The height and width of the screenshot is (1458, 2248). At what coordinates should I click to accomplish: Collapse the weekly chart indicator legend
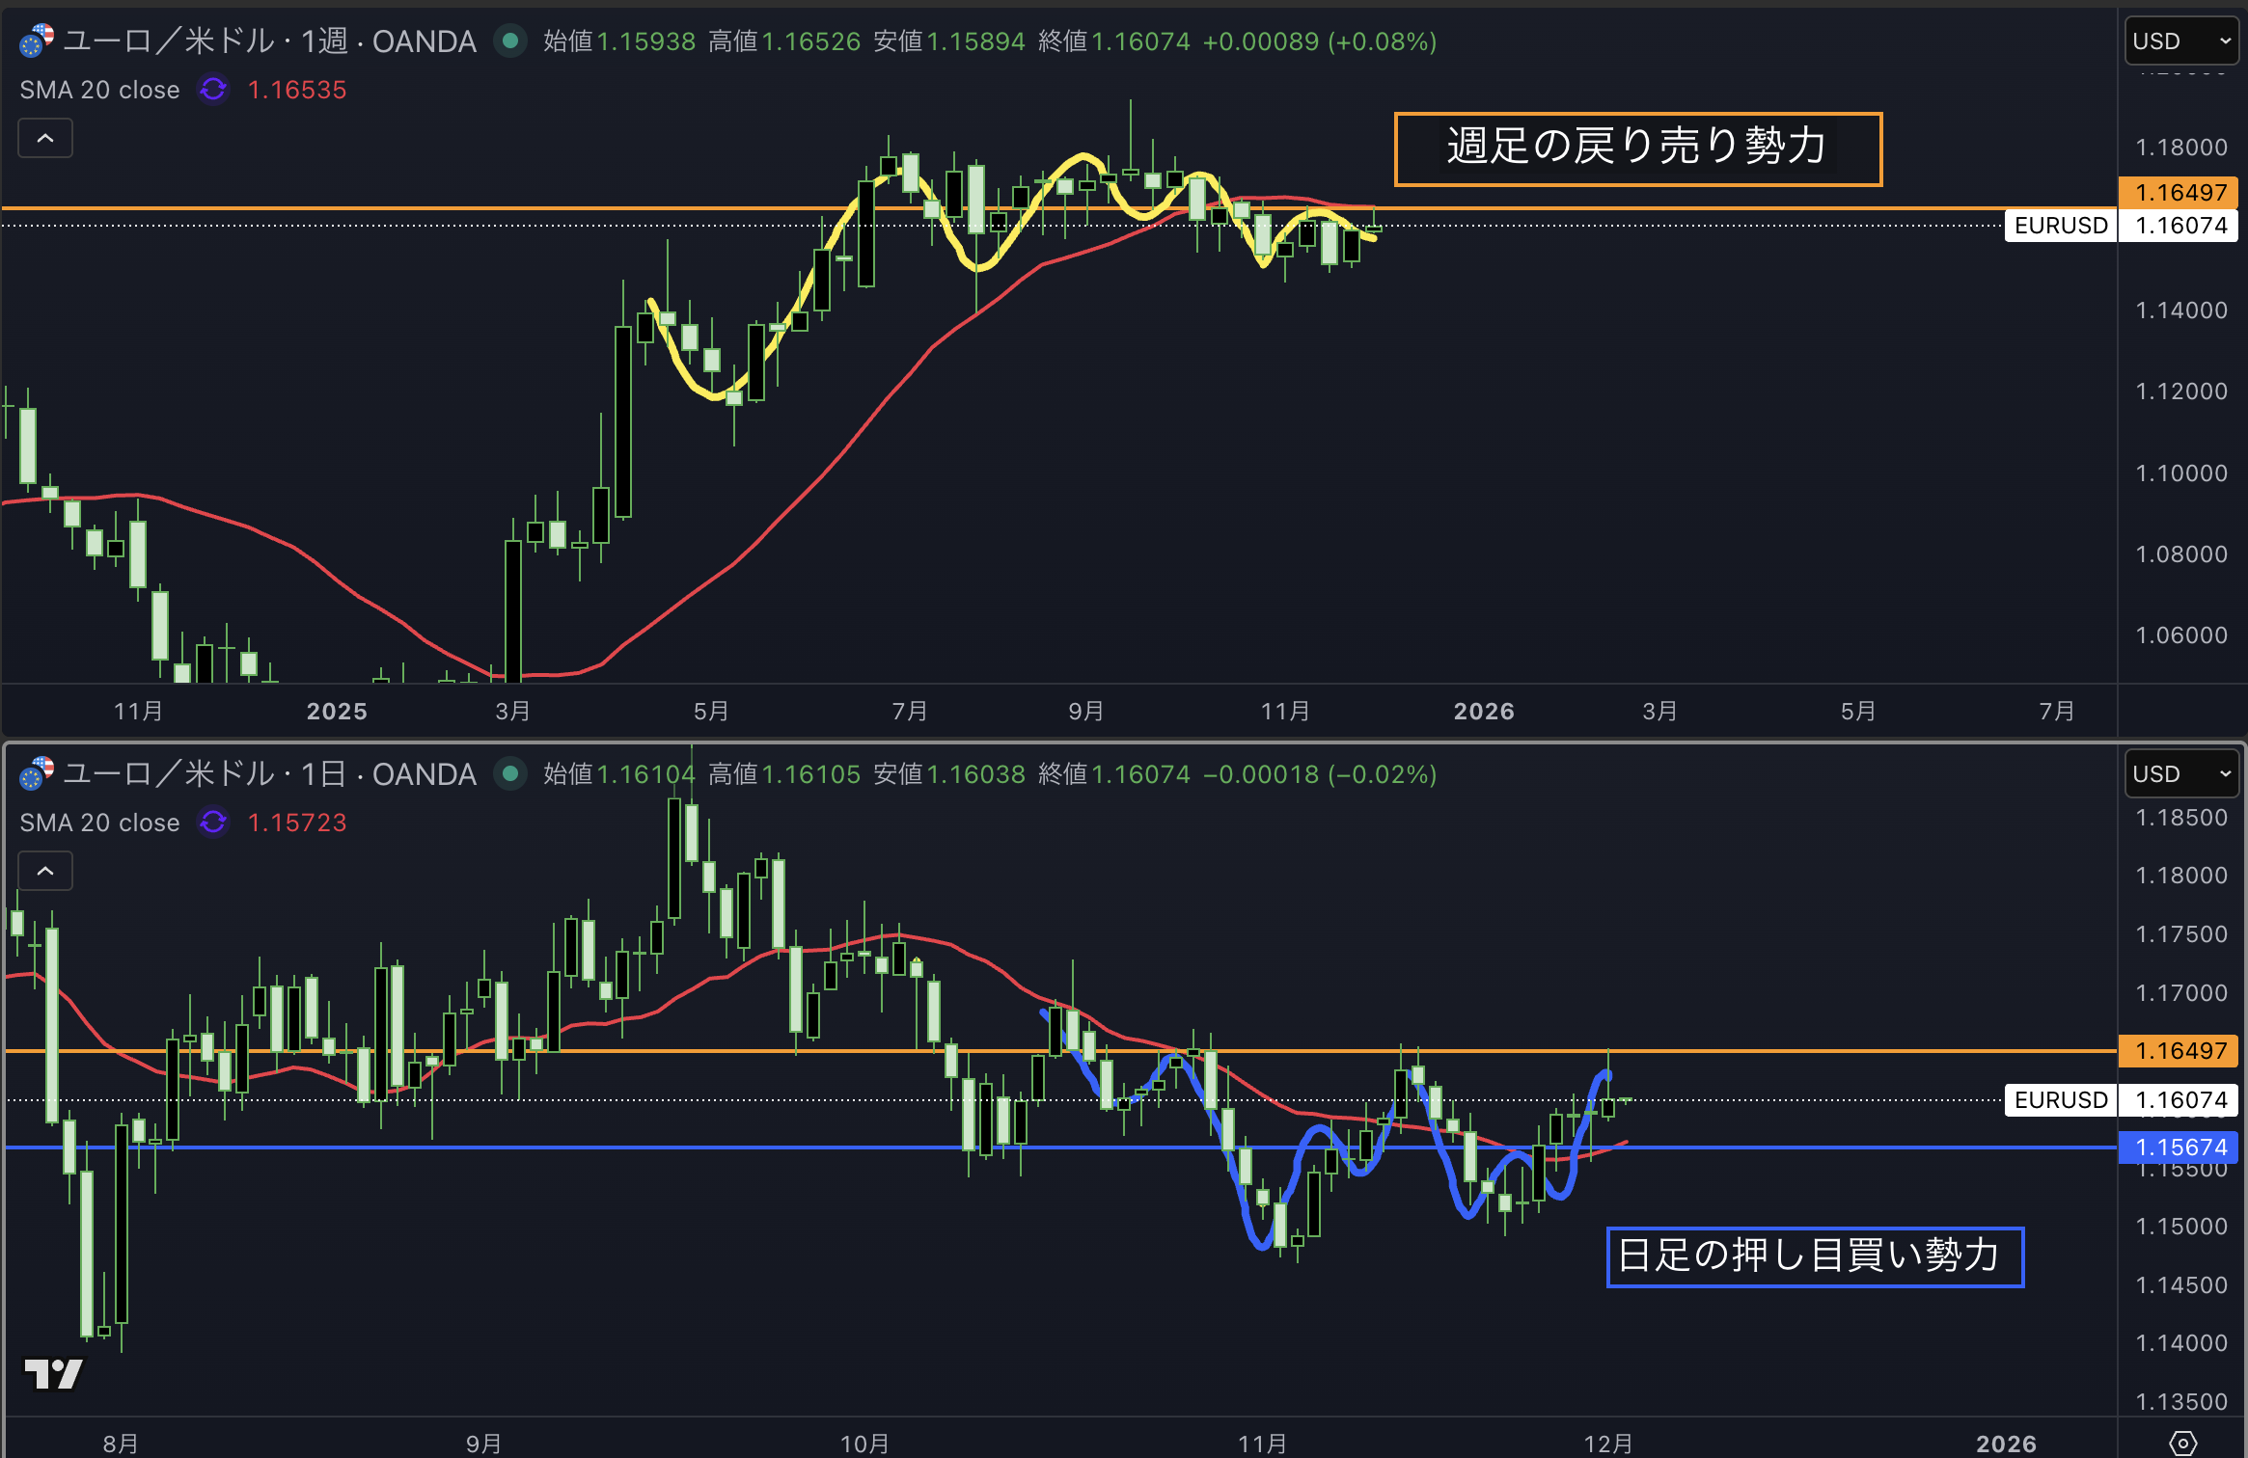[x=45, y=139]
